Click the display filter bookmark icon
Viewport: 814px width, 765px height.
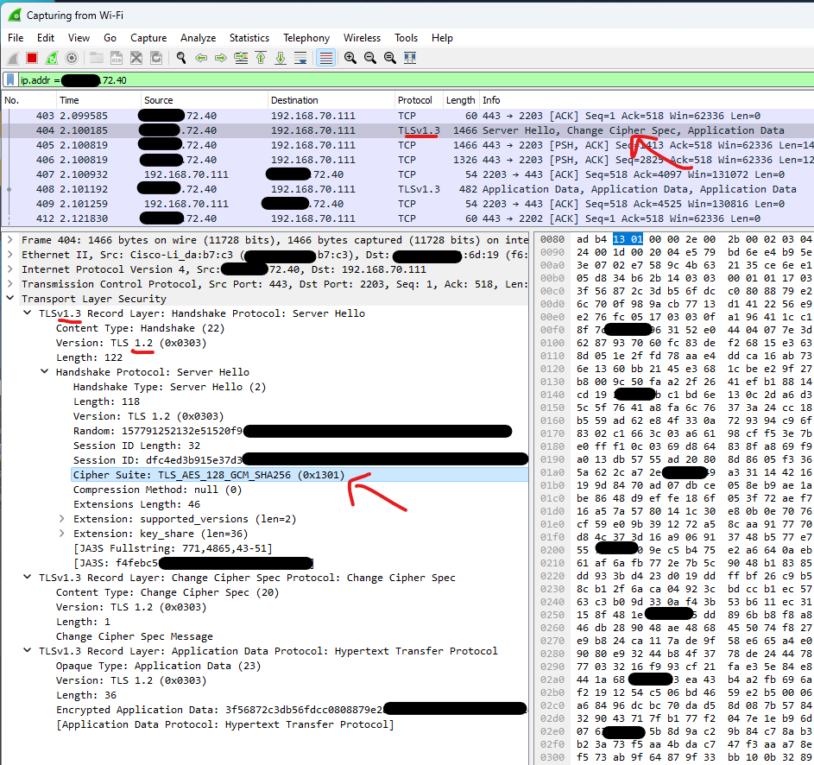9,80
